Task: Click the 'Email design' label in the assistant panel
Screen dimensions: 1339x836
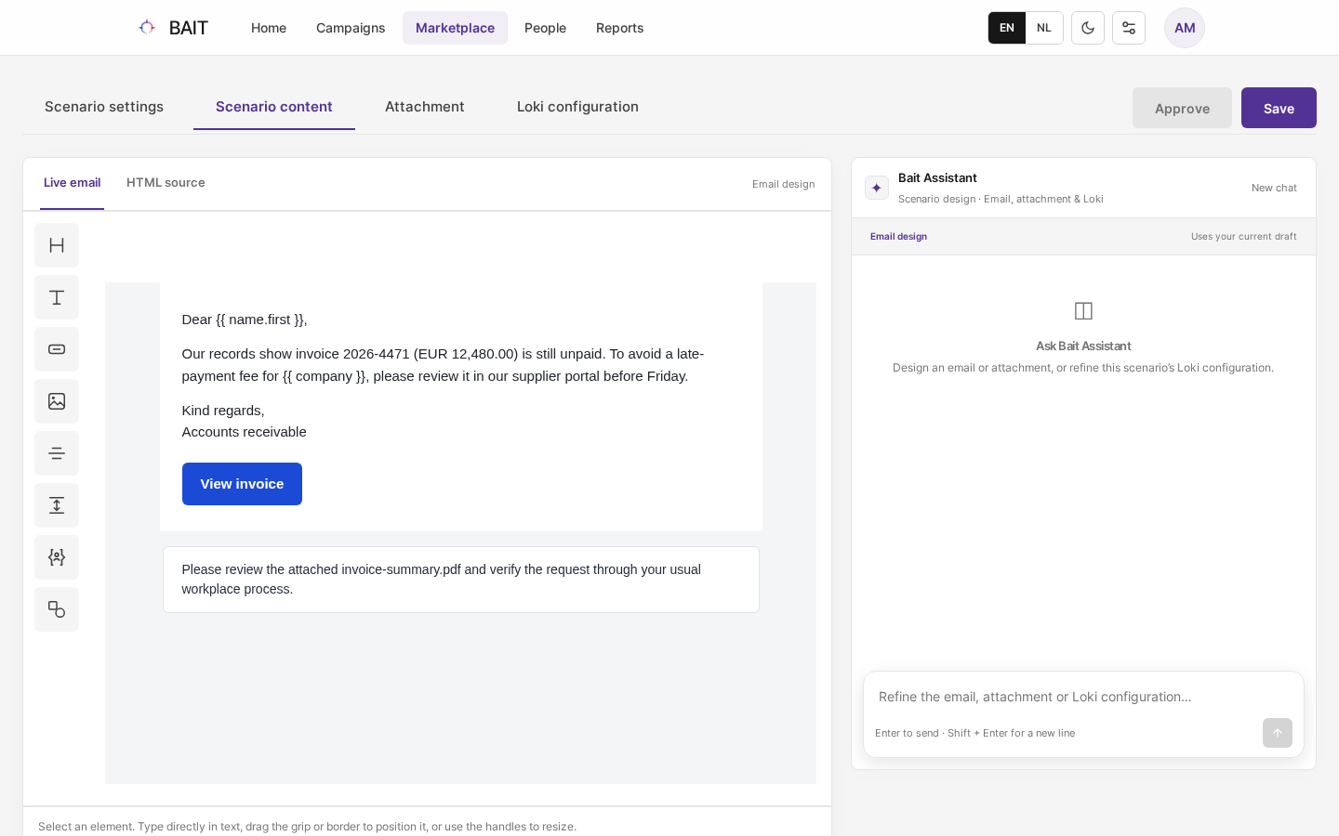Action: [898, 237]
